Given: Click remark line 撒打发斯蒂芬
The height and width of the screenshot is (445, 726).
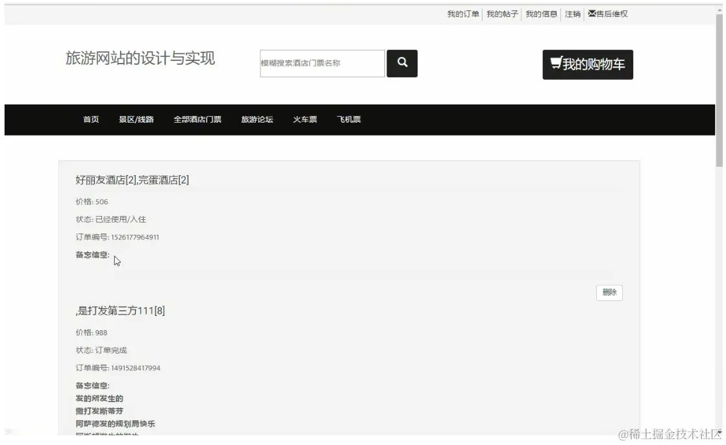Looking at the screenshot, I should [x=99, y=411].
